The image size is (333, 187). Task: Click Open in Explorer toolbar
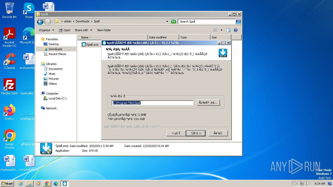(65, 30)
